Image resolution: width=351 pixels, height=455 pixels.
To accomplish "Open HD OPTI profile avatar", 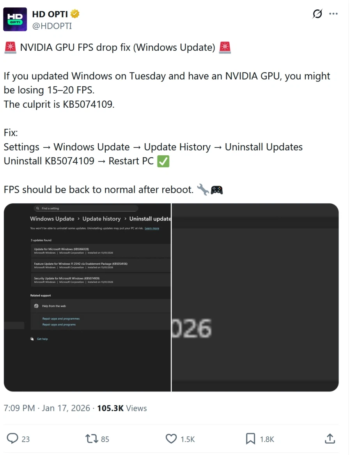I will pos(15,20).
